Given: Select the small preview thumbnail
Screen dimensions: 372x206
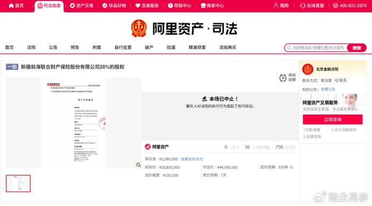Looking at the screenshot, I should tap(18, 184).
